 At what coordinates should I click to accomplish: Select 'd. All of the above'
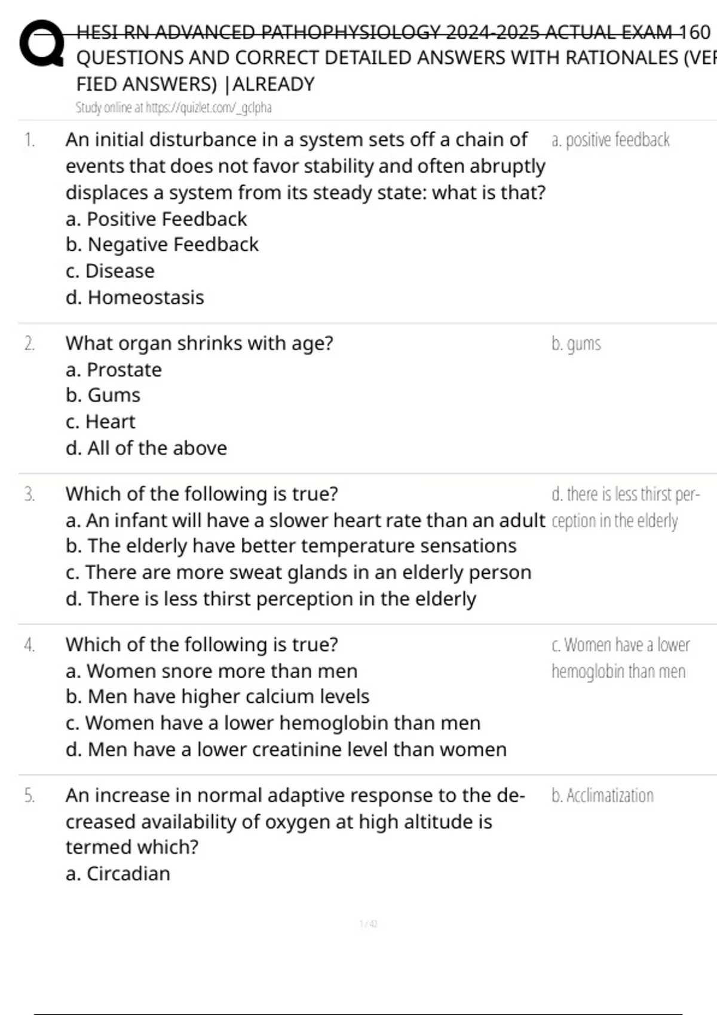[146, 448]
